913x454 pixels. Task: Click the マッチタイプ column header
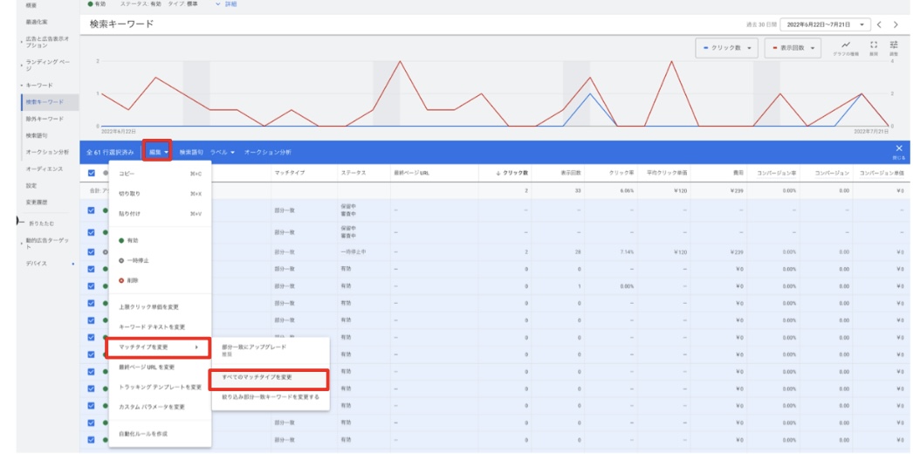(290, 173)
